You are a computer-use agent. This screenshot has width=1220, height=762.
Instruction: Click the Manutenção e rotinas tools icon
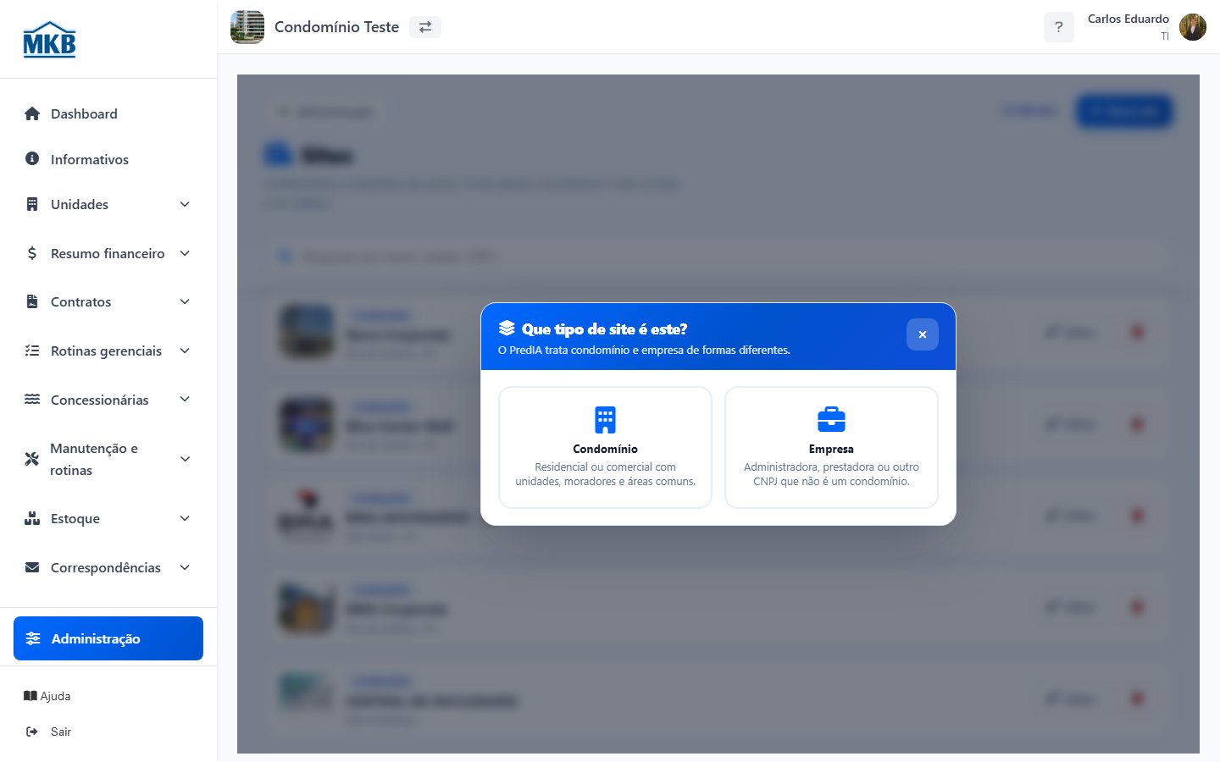(x=32, y=459)
